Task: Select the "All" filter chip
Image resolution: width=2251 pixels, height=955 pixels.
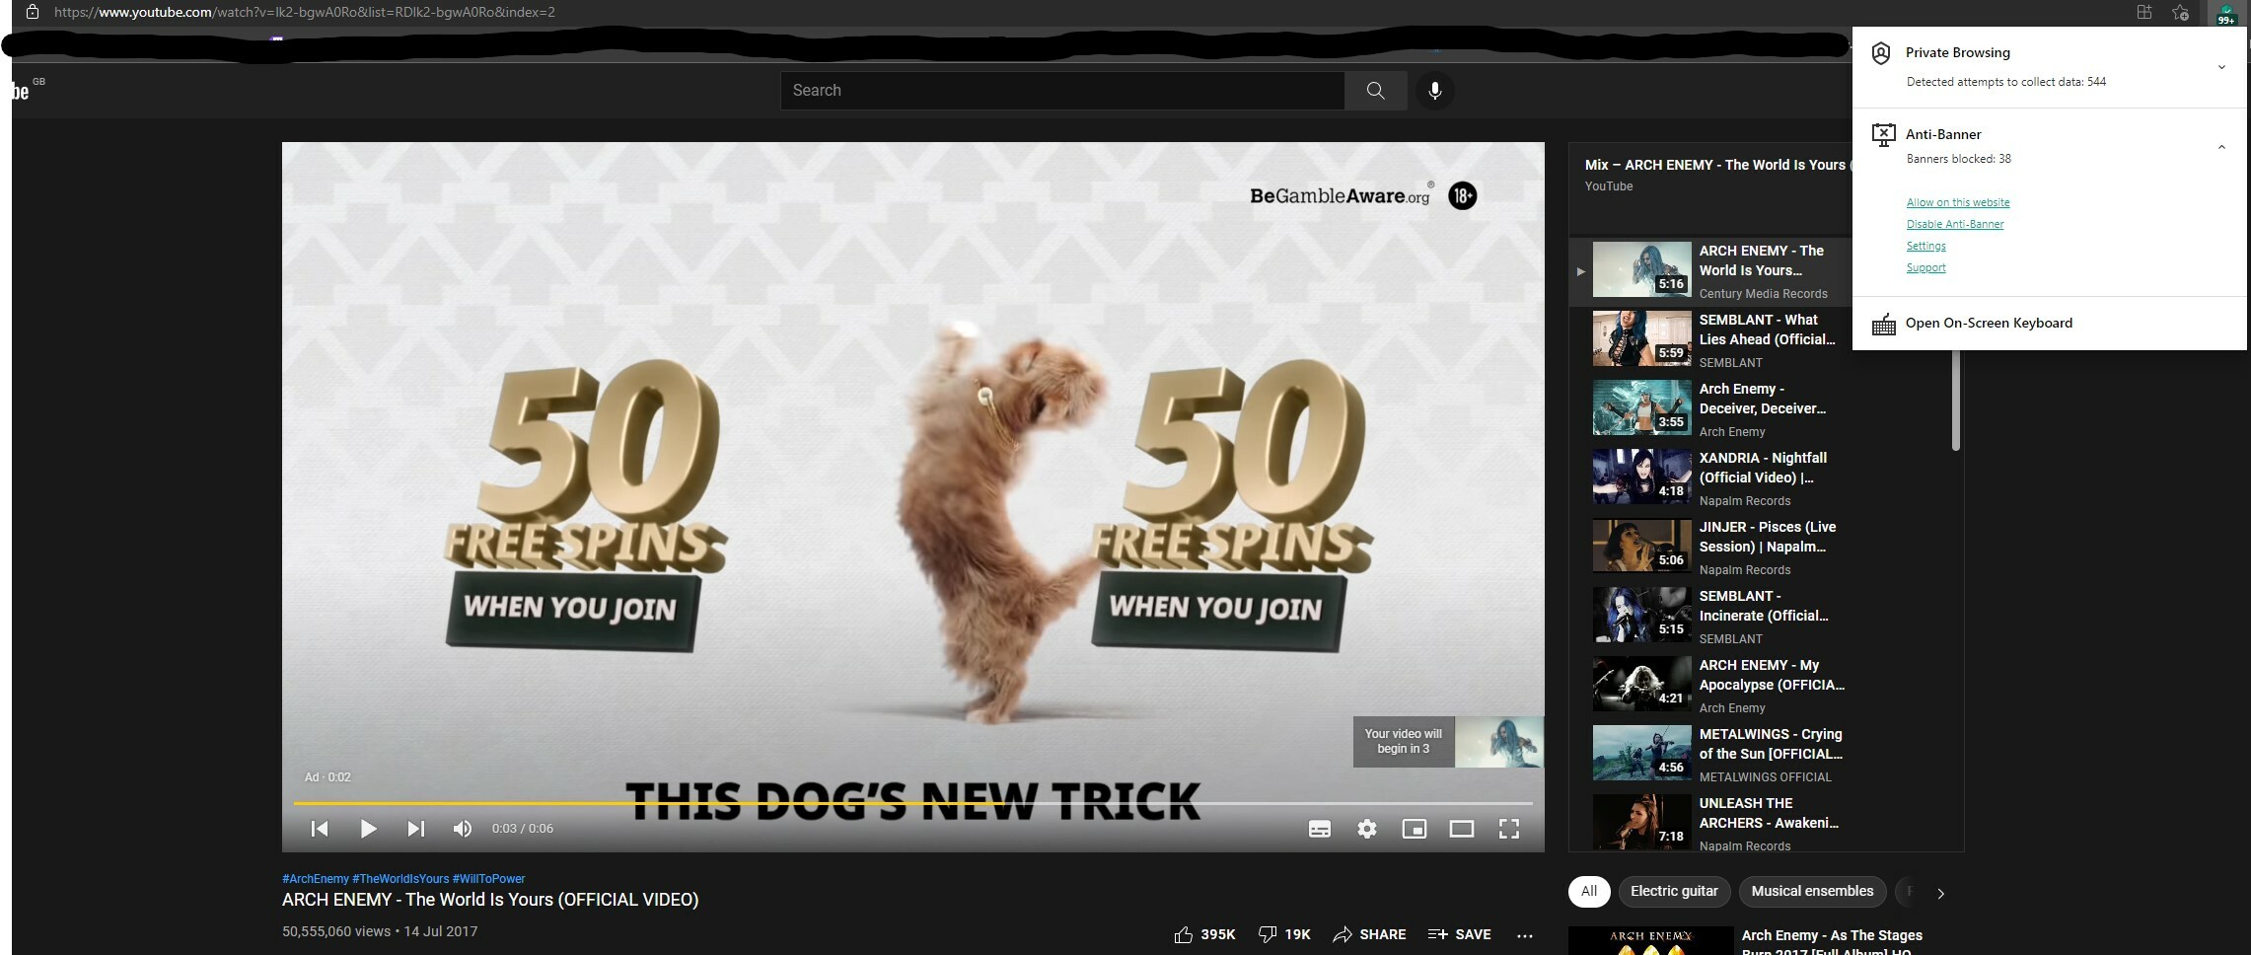Action: click(x=1589, y=891)
